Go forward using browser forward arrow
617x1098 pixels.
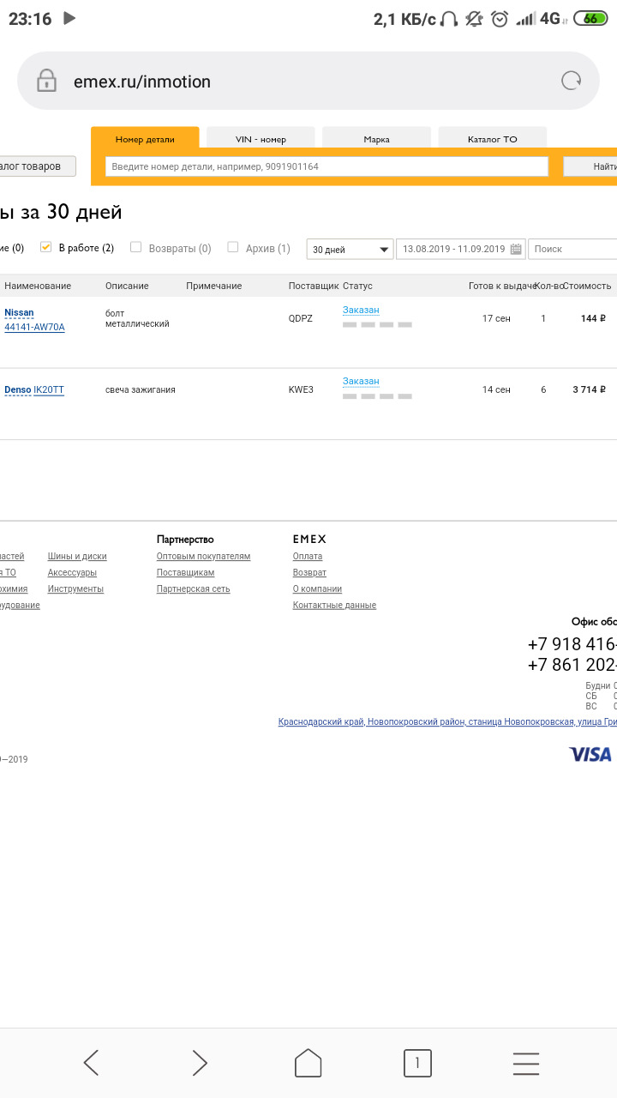click(x=200, y=1063)
